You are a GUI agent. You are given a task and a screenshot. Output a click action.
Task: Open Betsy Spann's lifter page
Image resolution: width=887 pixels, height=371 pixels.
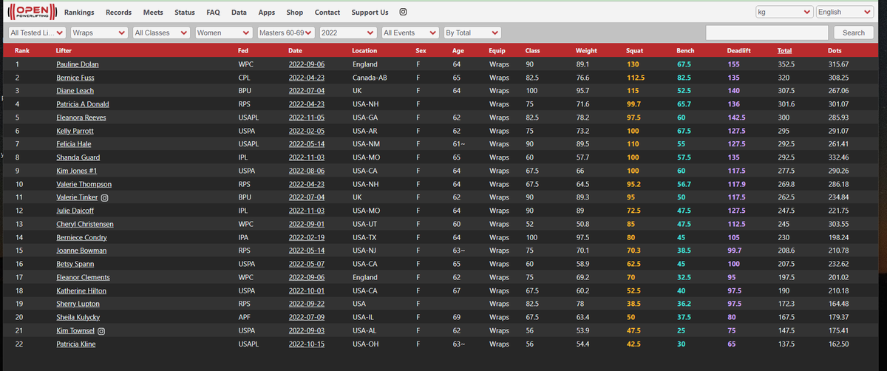coord(75,264)
